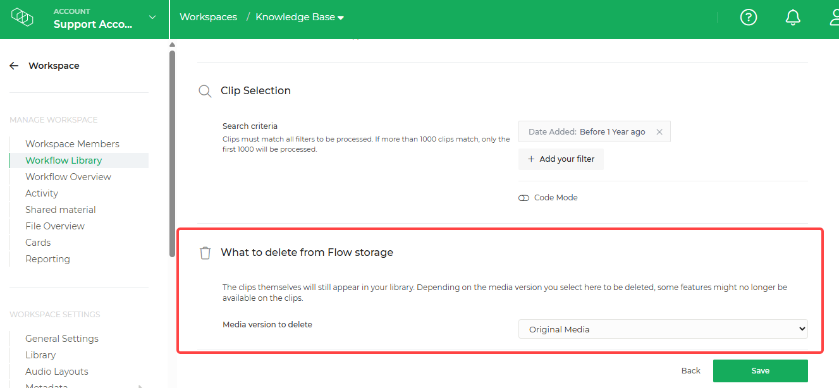
Task: Click the Media version to delete label
Action: pyautogui.click(x=267, y=325)
